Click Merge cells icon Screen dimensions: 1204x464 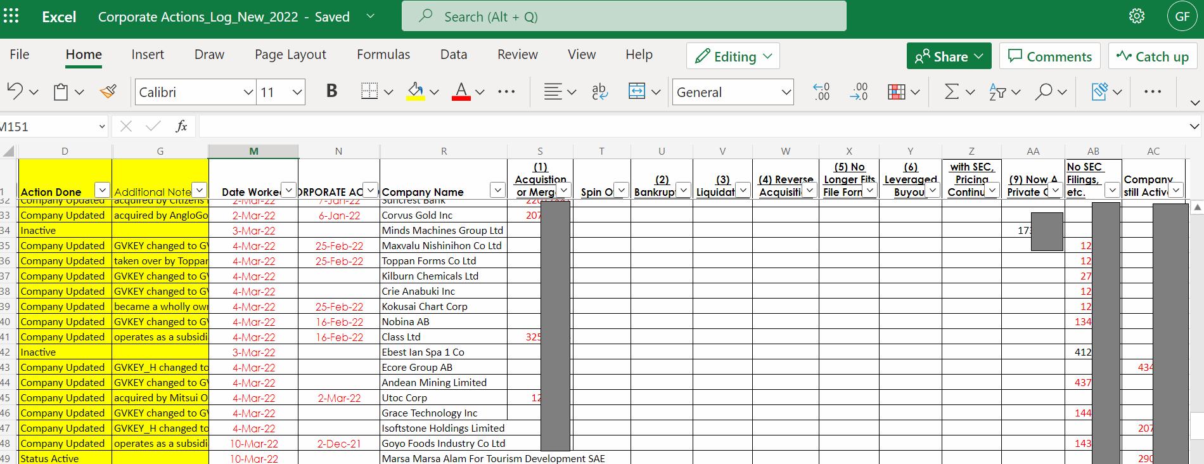point(637,92)
